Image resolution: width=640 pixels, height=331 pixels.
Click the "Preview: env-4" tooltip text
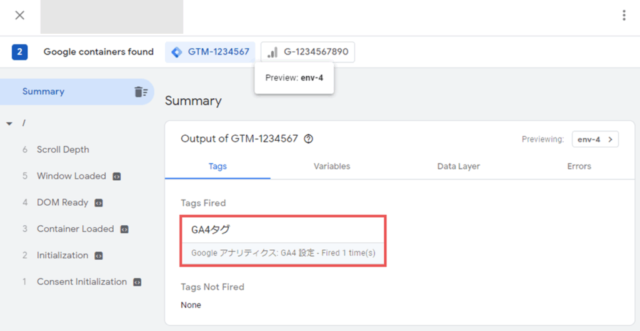[294, 78]
